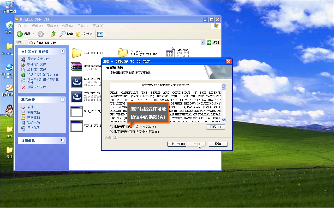The image size is (334, 208).
Task: Toggle the 文件夹 folders pane button
Action: point(85,34)
